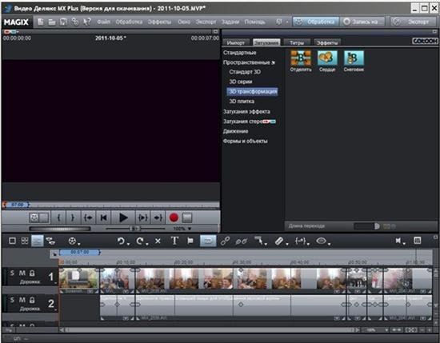440x343 pixels.
Task: Lock track 1 padlock
Action: (x=32, y=273)
